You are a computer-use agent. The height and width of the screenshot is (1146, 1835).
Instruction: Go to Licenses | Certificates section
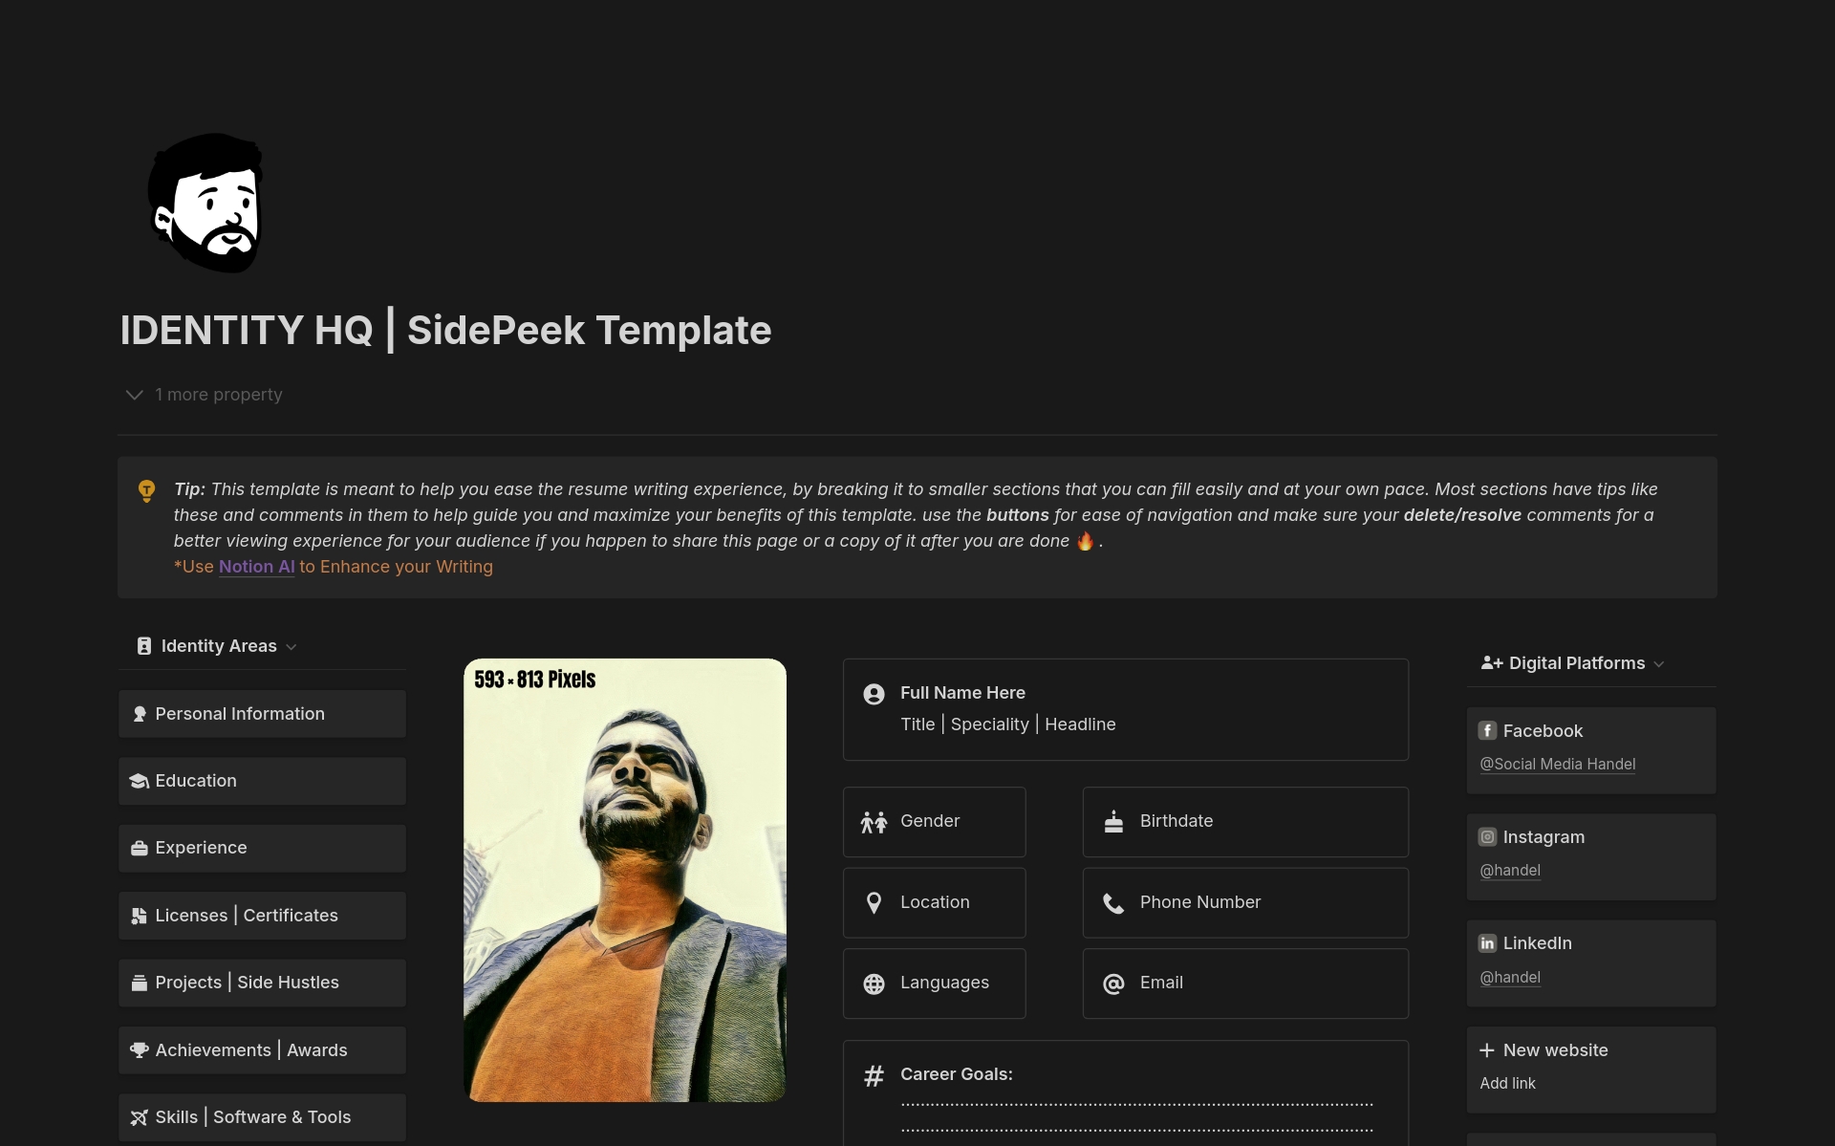click(262, 916)
